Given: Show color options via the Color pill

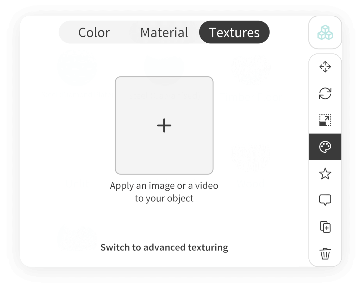Looking at the screenshot, I should [94, 33].
